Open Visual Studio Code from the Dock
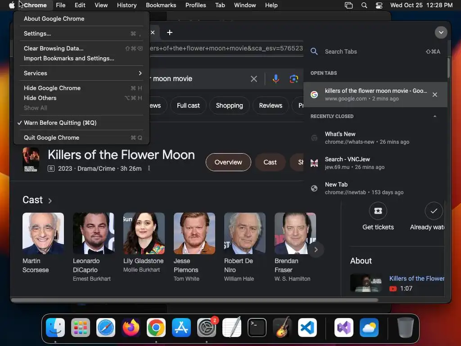 [307, 328]
